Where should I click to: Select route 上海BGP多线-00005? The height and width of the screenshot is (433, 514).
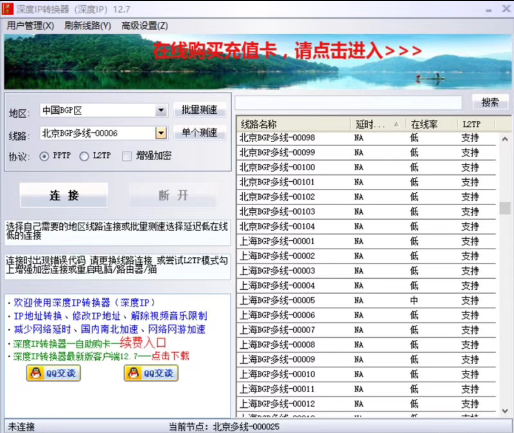(x=366, y=300)
